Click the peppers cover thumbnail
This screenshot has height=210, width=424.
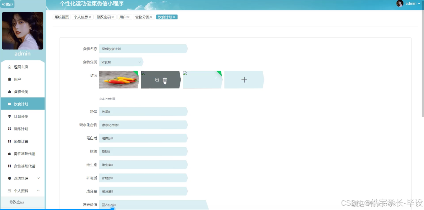pyautogui.click(x=119, y=80)
